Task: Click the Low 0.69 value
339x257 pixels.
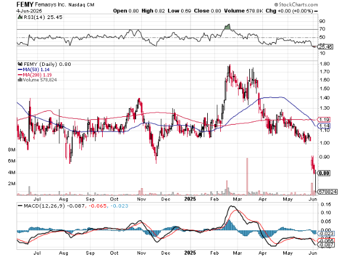Action: click(179, 11)
